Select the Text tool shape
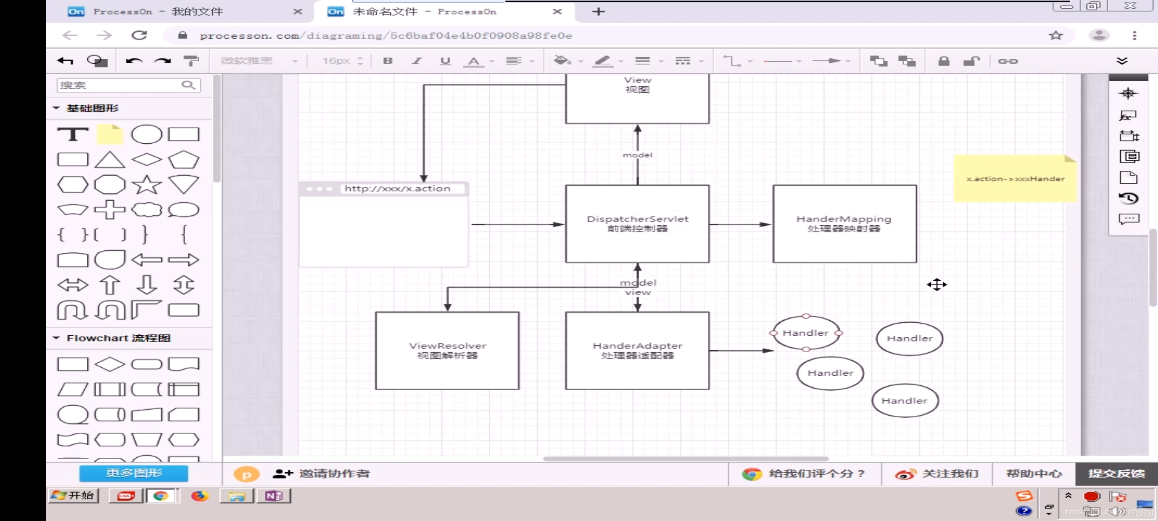Viewport: 1158px width, 521px height. [x=73, y=134]
